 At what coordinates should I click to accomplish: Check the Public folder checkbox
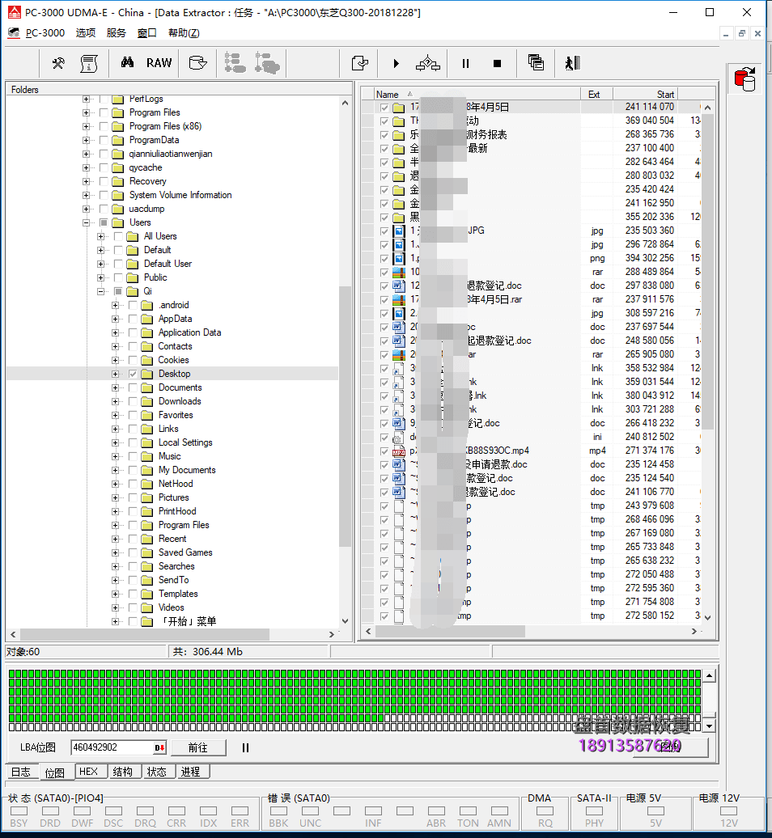click(x=118, y=278)
